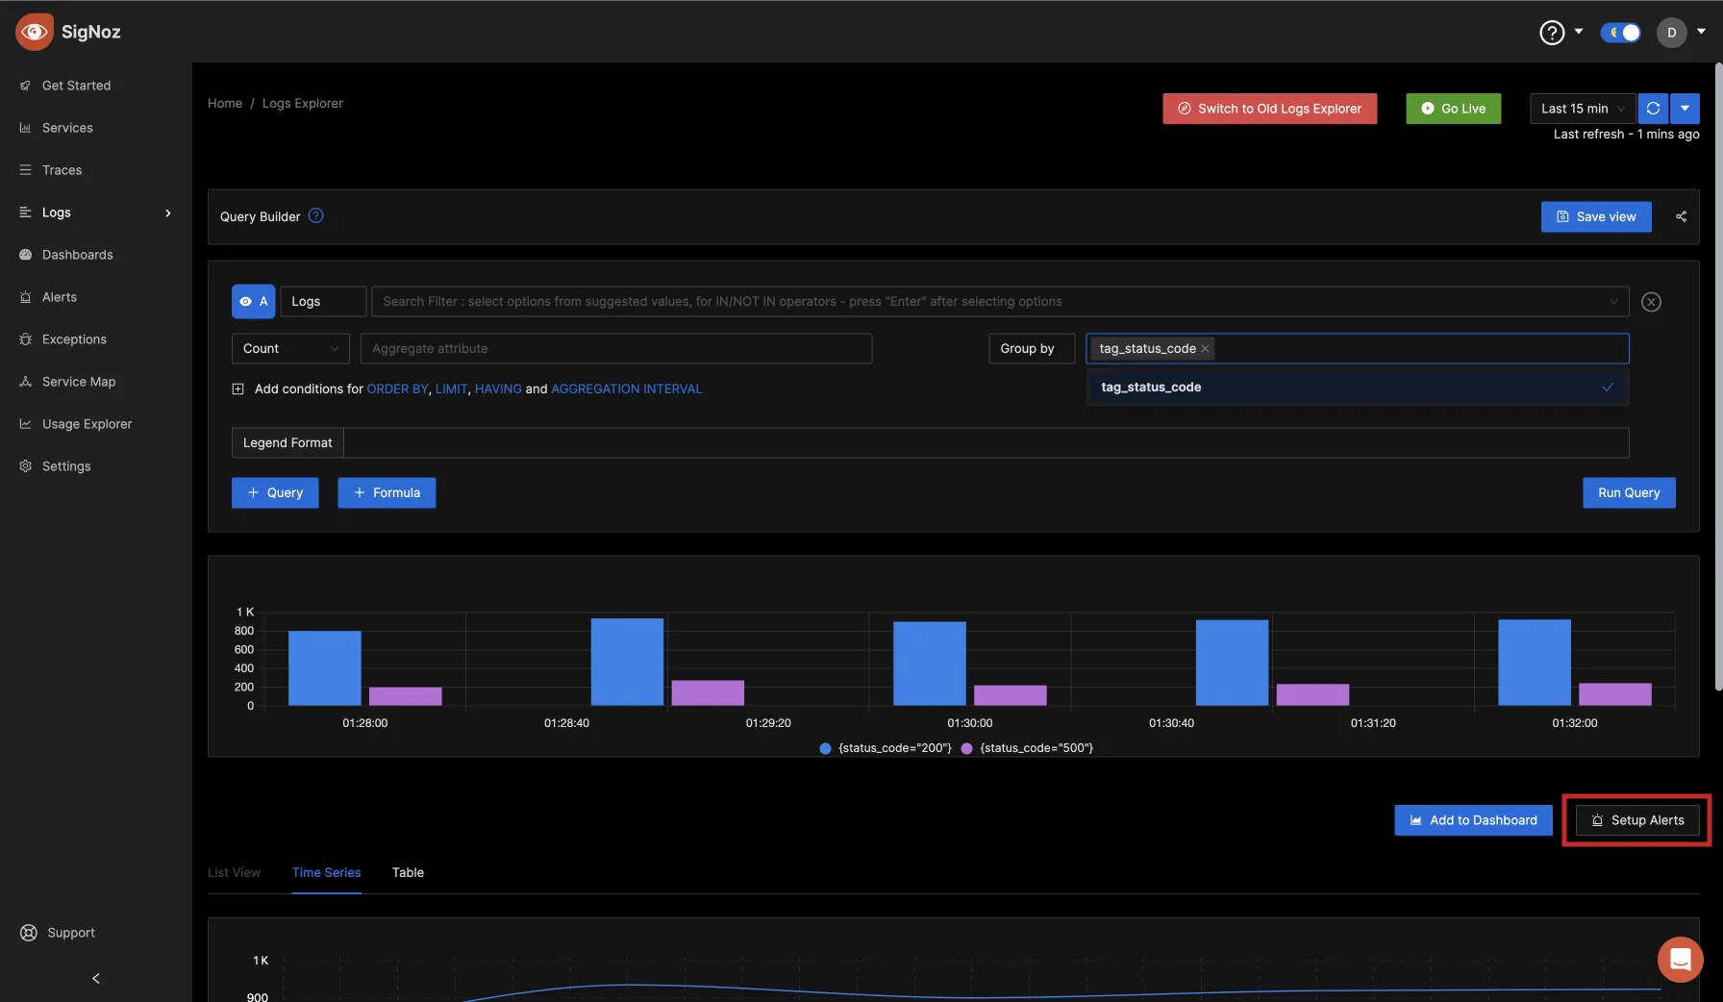Expand the search filter dropdown chevron
The width and height of the screenshot is (1723, 1002).
1613,301
